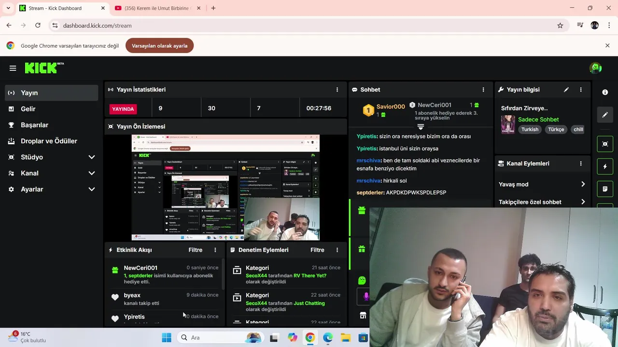Click the Türkçe tag chip
Viewport: 618px width, 347px height.
pyautogui.click(x=556, y=129)
